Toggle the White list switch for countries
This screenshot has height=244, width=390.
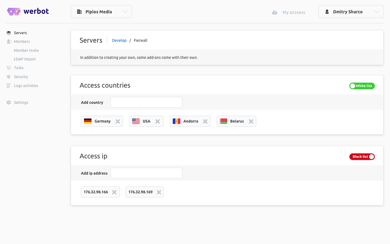362,86
